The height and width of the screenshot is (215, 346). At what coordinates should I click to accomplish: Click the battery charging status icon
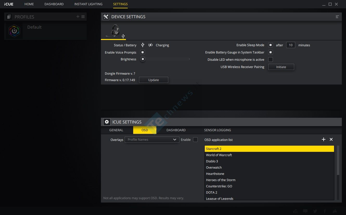pyautogui.click(x=150, y=45)
